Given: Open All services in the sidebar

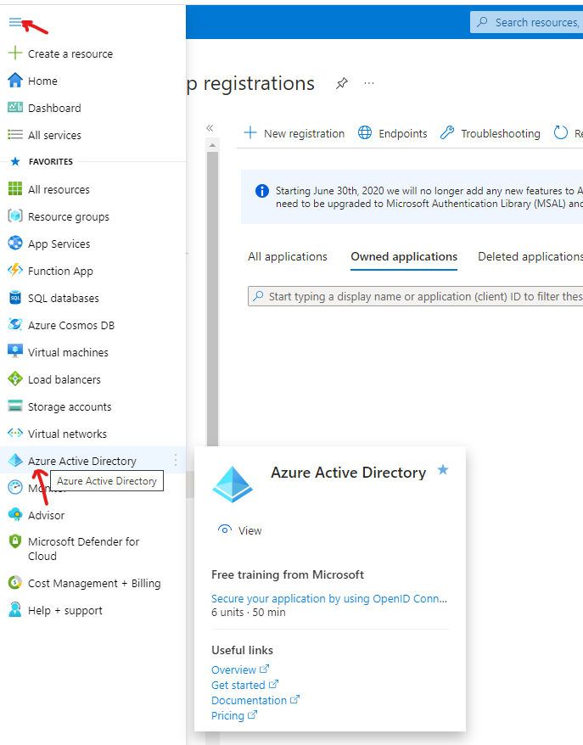Looking at the screenshot, I should (54, 135).
